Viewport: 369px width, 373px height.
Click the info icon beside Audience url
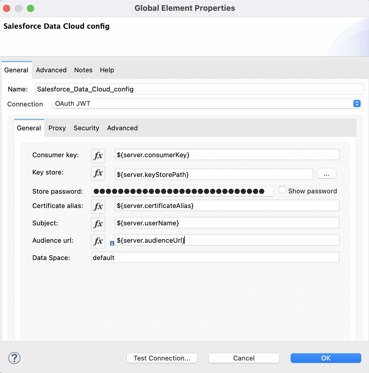point(112,244)
